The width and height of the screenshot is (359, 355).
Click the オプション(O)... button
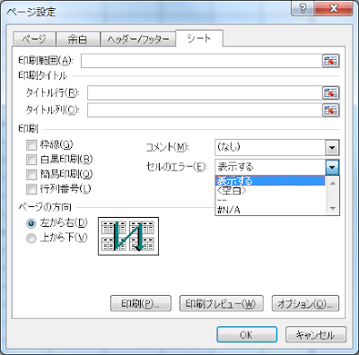[305, 303]
